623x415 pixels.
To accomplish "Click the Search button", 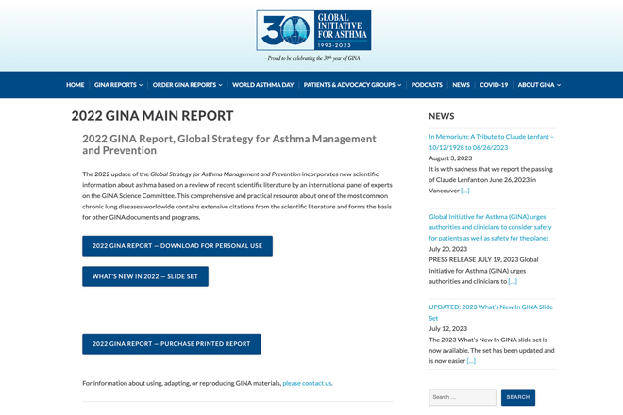I will (518, 397).
